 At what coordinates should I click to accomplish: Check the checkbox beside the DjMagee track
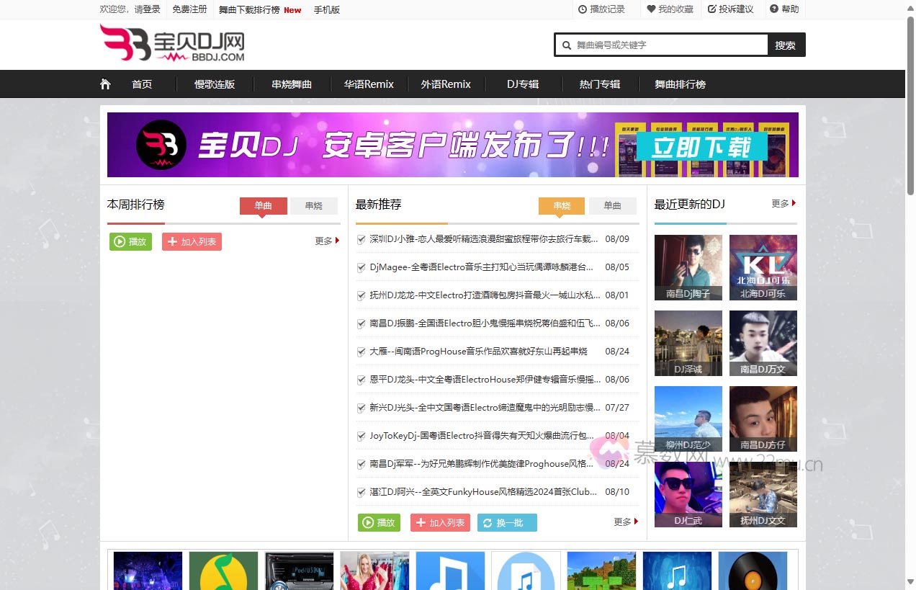point(361,267)
